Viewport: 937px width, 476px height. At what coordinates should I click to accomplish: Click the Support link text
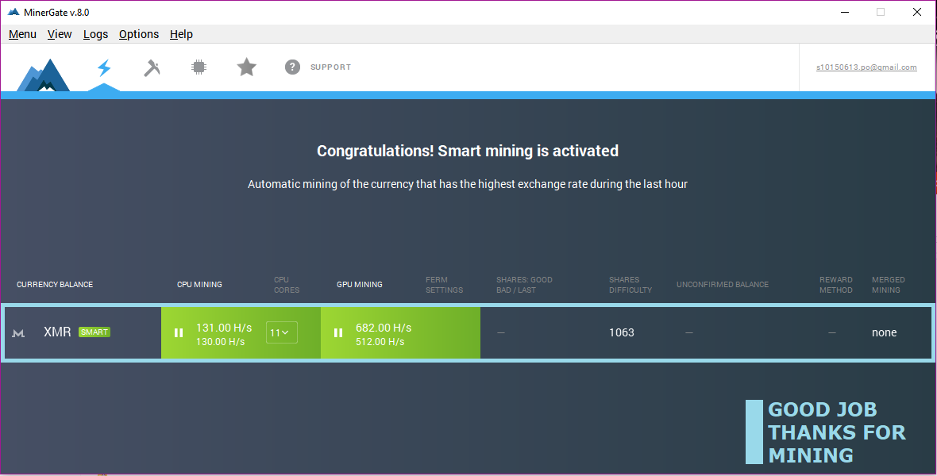coord(330,67)
